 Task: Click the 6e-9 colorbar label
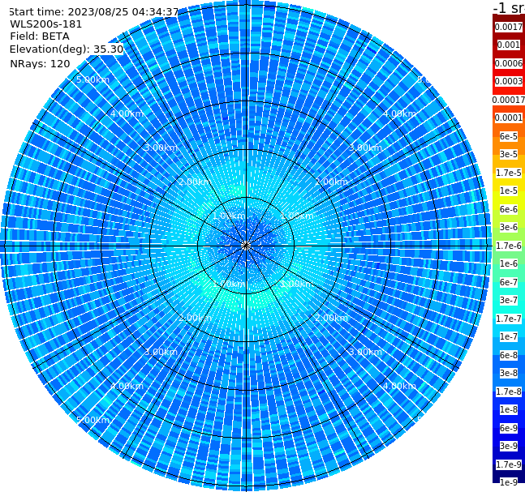click(x=509, y=428)
